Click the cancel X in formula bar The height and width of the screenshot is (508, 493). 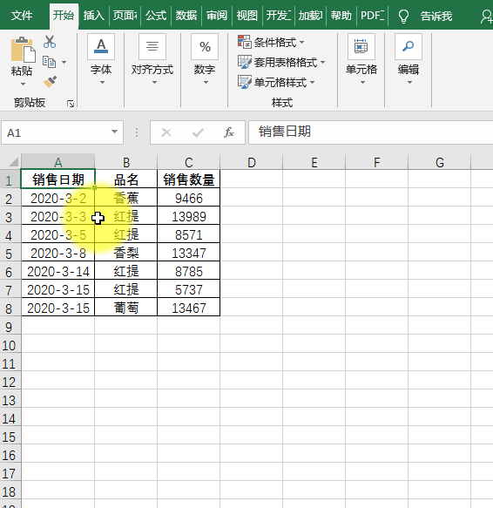(166, 132)
